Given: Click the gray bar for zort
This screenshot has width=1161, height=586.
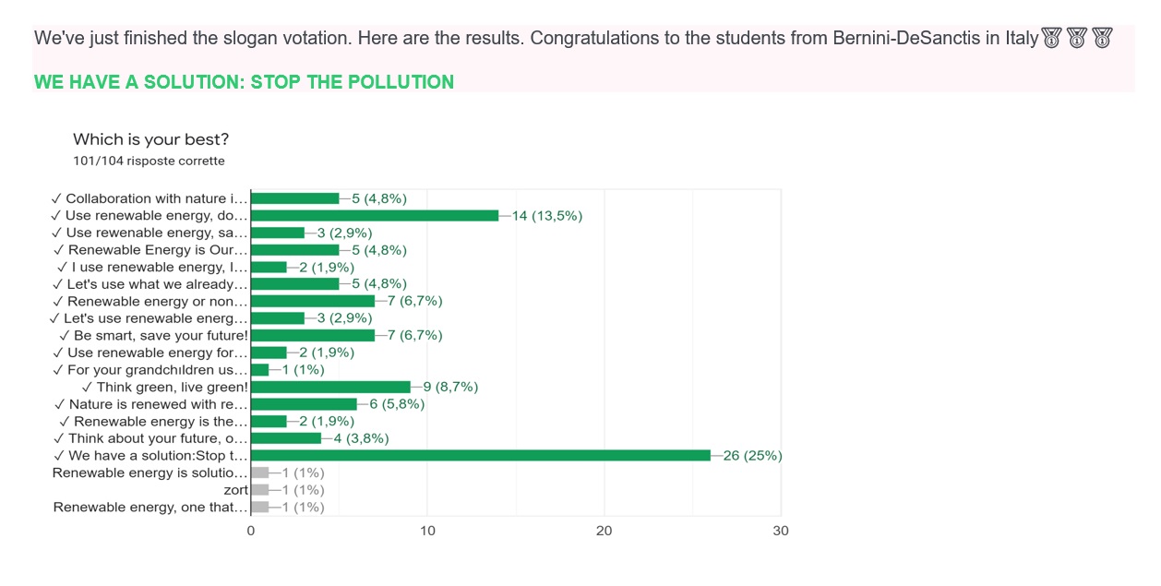Looking at the screenshot, I should click(x=259, y=490).
